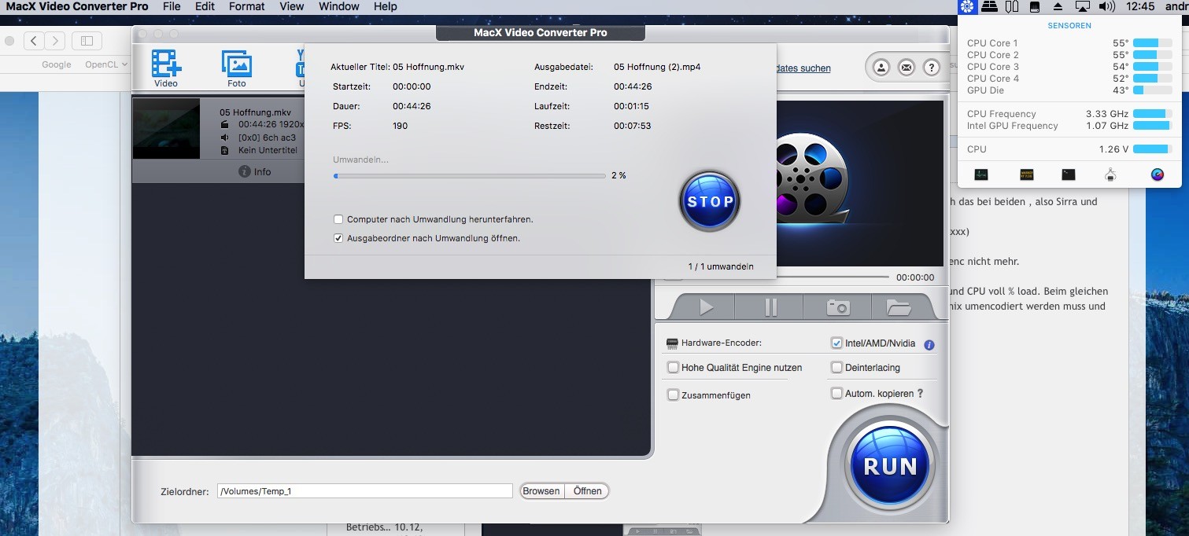Go forward in the Safari window
The image size is (1189, 536).
click(54, 40)
